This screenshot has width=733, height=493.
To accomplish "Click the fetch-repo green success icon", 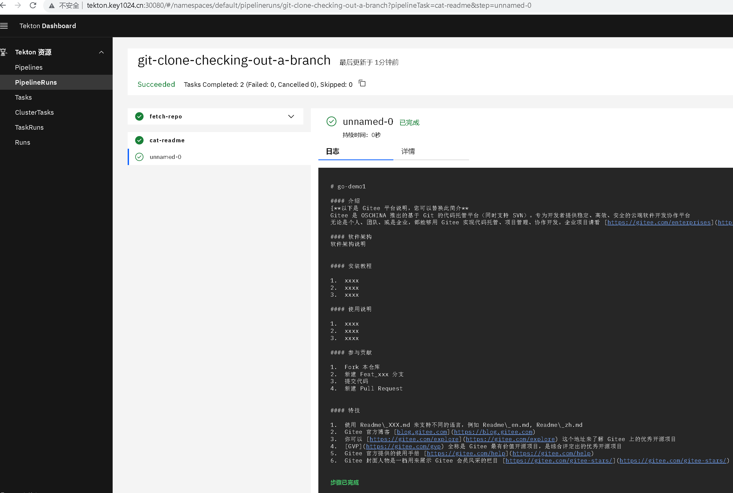I will pyautogui.click(x=139, y=117).
